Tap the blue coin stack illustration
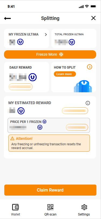101x219 pixels. [x=83, y=86]
